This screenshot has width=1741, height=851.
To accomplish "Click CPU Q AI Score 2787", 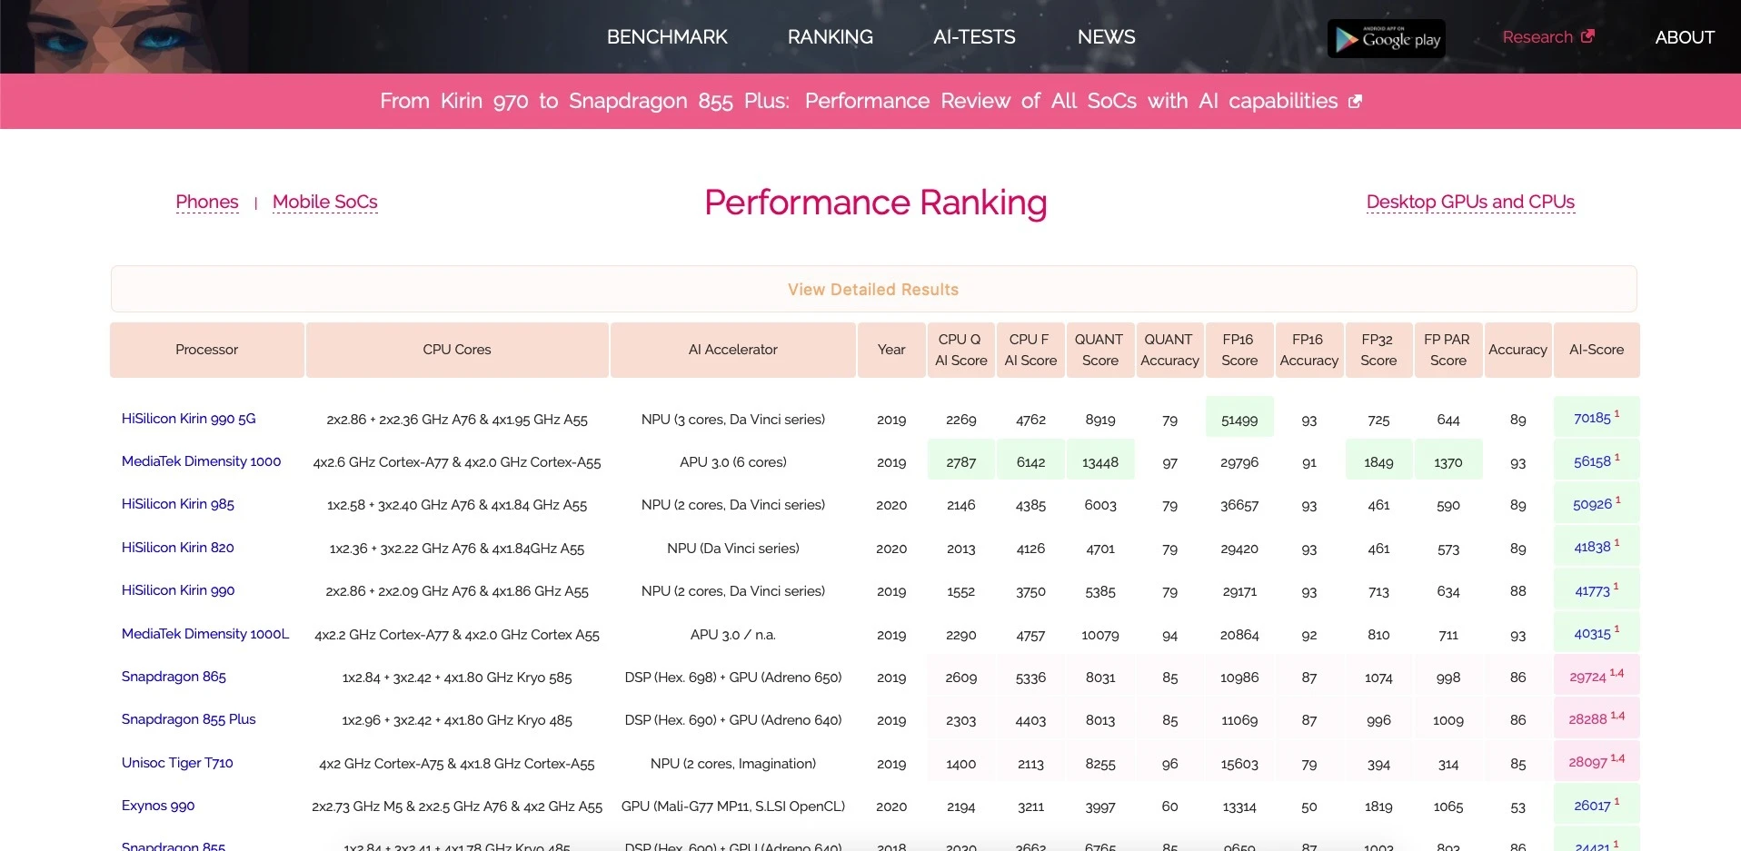I will (960, 461).
